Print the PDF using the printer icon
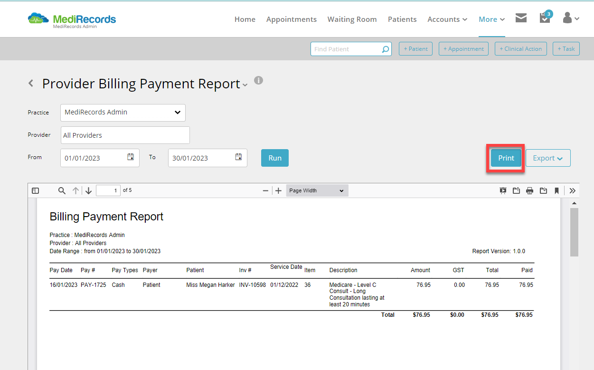The image size is (594, 370). tap(529, 190)
